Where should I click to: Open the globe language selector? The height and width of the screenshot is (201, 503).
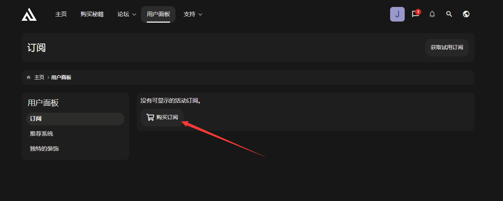click(466, 14)
